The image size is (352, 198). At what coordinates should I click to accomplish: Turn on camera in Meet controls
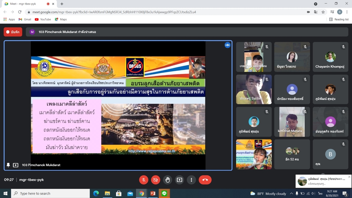coord(155,180)
